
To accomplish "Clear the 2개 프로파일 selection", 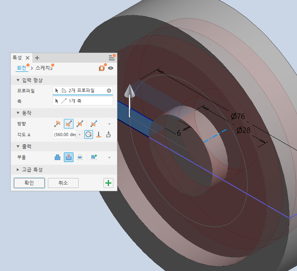I will pos(109,91).
